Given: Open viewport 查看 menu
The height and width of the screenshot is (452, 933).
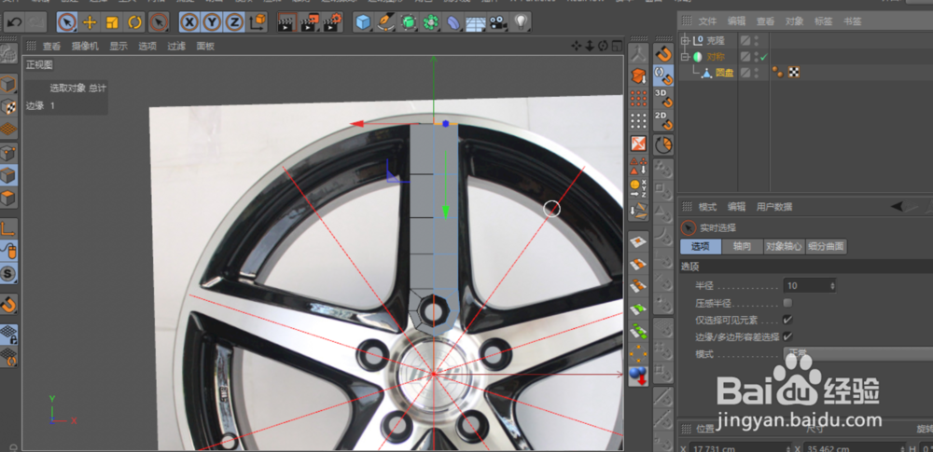Looking at the screenshot, I should (51, 46).
